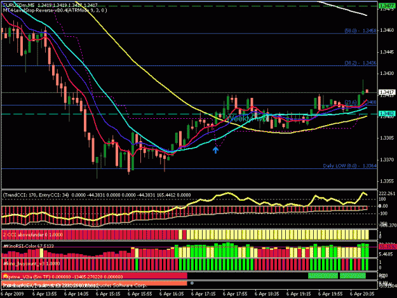Click the -100 level on the CCI scale

click(383, 213)
